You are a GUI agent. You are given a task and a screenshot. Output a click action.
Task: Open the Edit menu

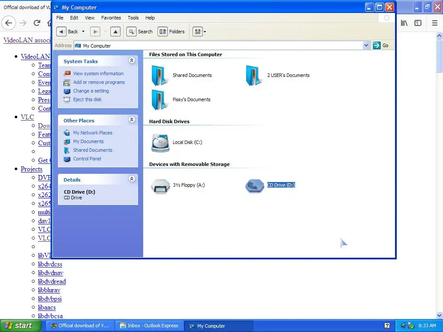(74, 18)
